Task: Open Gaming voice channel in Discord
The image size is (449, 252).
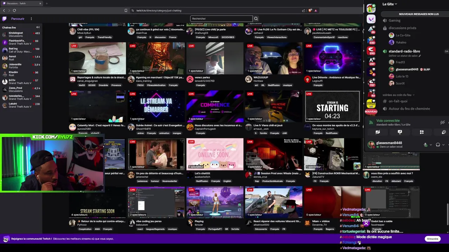Action: click(394, 21)
